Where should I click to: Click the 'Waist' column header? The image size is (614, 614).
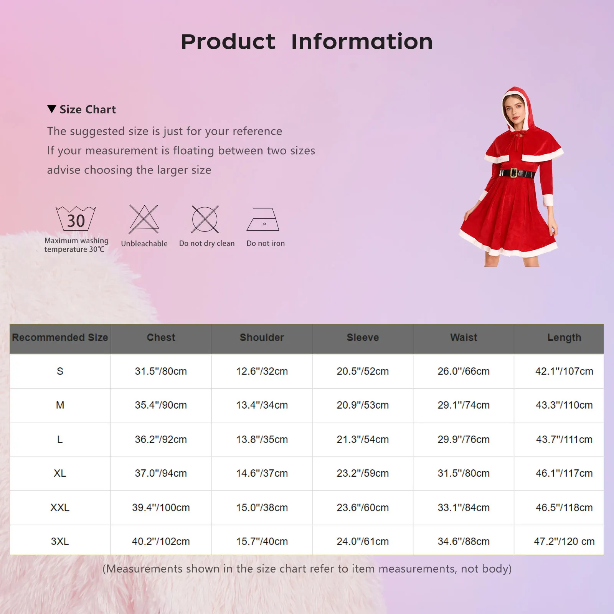click(464, 337)
